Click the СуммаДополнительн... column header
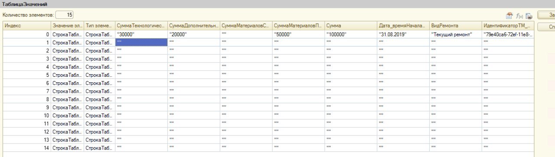Viewport: 555px width, 157px height. [194, 26]
